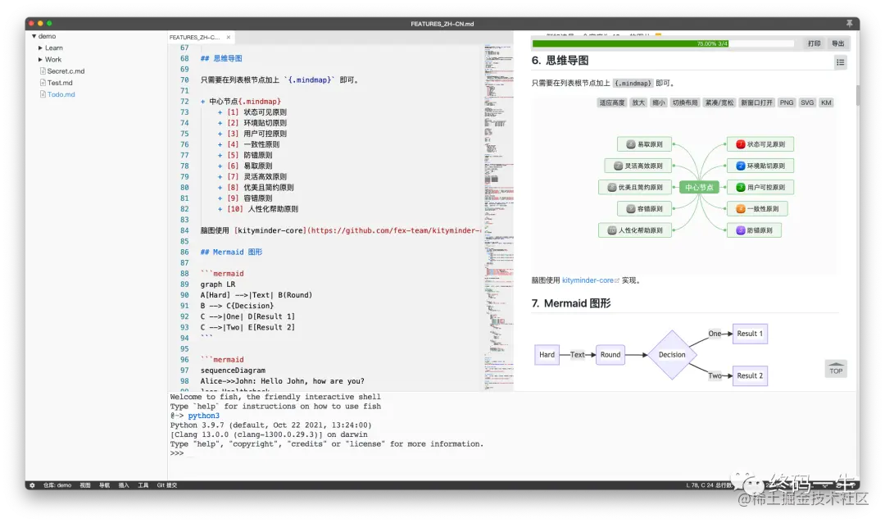The width and height of the screenshot is (885, 523).
Task: Select the purple priority 5 node 防错原则
Action: 754,230
